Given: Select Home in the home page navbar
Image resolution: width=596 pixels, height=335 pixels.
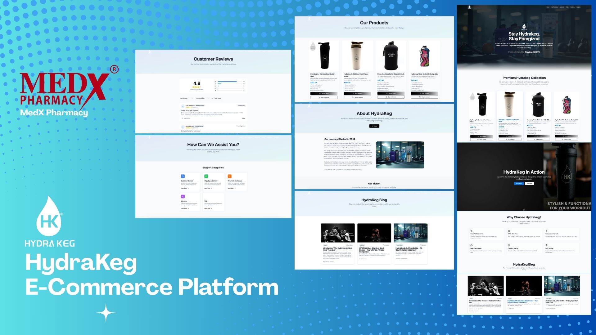Looking at the screenshot, I should coord(548,7).
